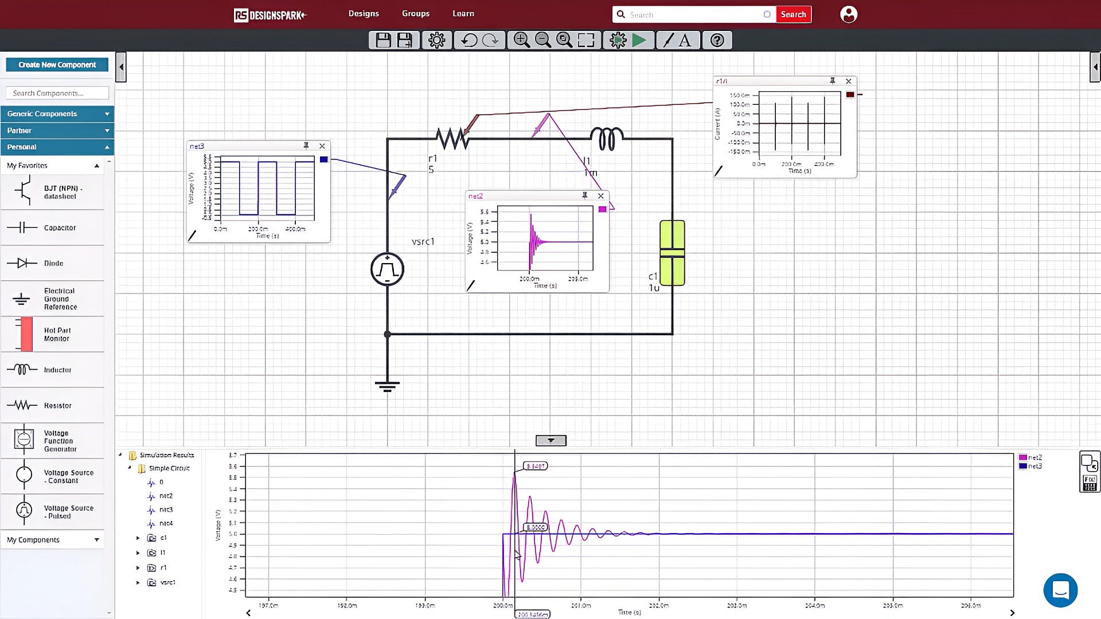Expand the c1 node in results tree
The image size is (1101, 619).
pos(138,538)
